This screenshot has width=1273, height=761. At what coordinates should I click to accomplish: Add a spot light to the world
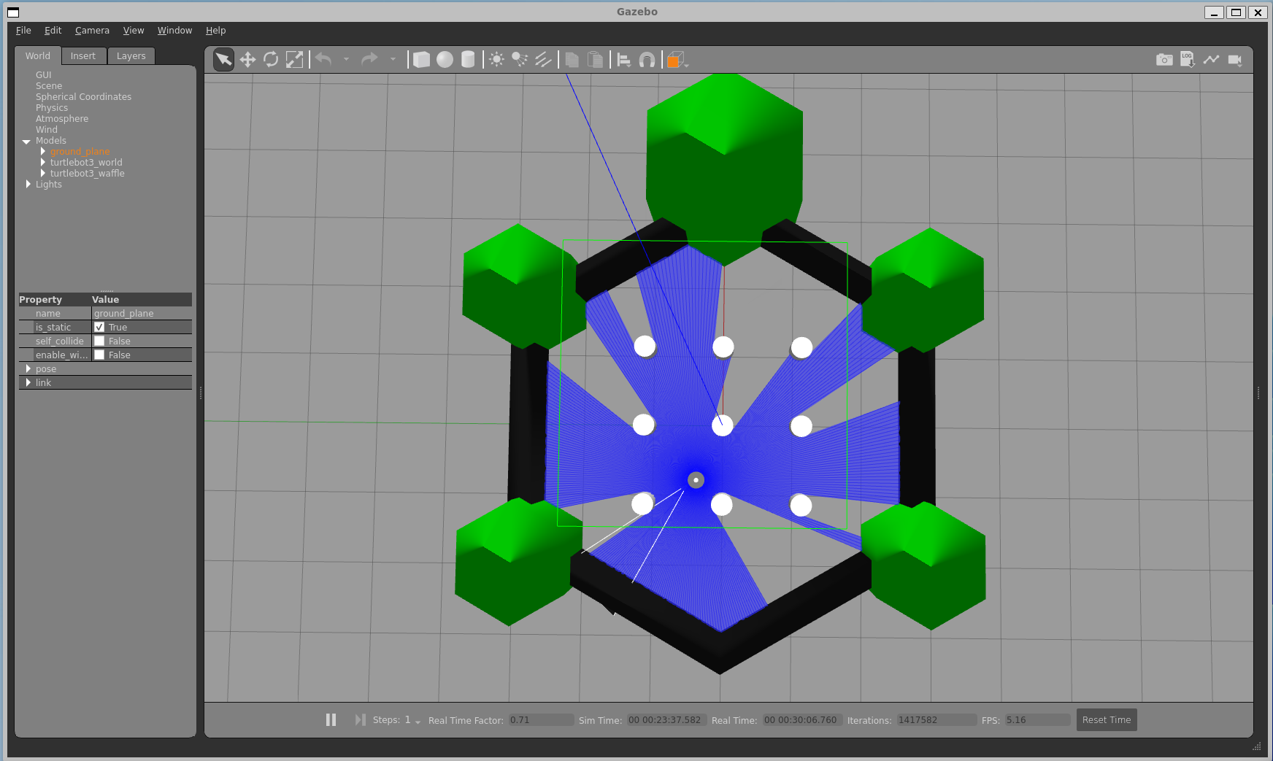click(x=520, y=59)
